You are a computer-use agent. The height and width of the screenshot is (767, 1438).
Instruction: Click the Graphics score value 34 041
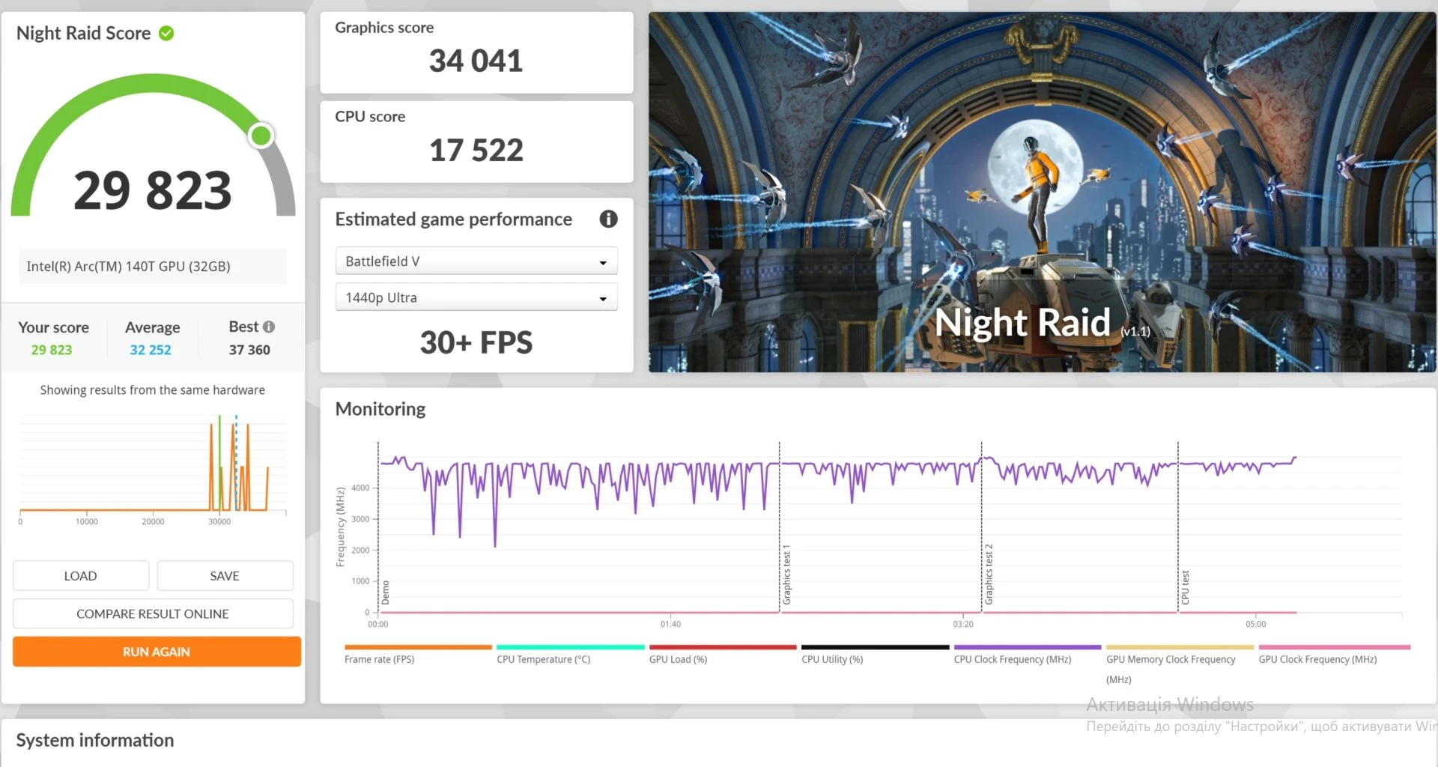[x=476, y=61]
